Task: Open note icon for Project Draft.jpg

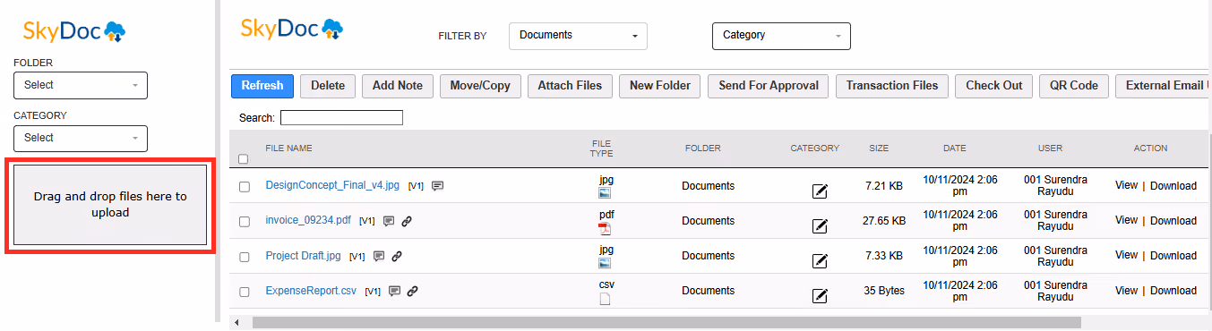Action: pos(379,256)
